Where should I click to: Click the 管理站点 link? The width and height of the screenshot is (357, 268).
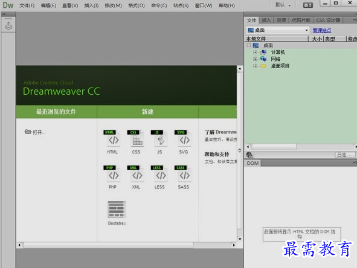tap(322, 30)
